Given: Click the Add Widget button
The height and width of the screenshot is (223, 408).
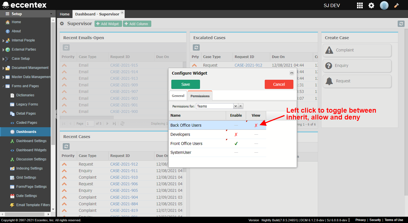Looking at the screenshot, I should click(x=108, y=24).
